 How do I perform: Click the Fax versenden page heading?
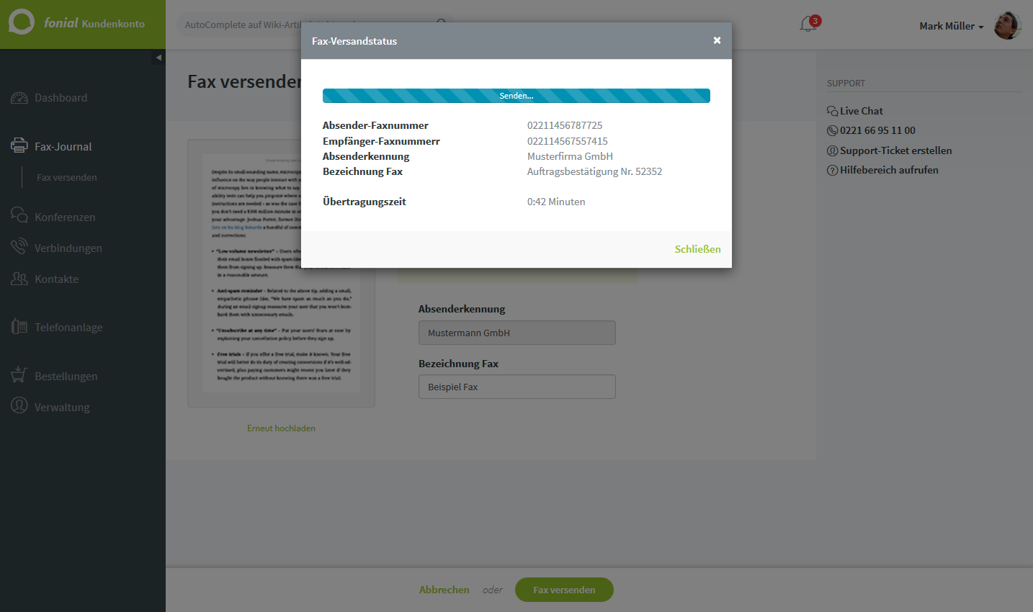(x=244, y=81)
